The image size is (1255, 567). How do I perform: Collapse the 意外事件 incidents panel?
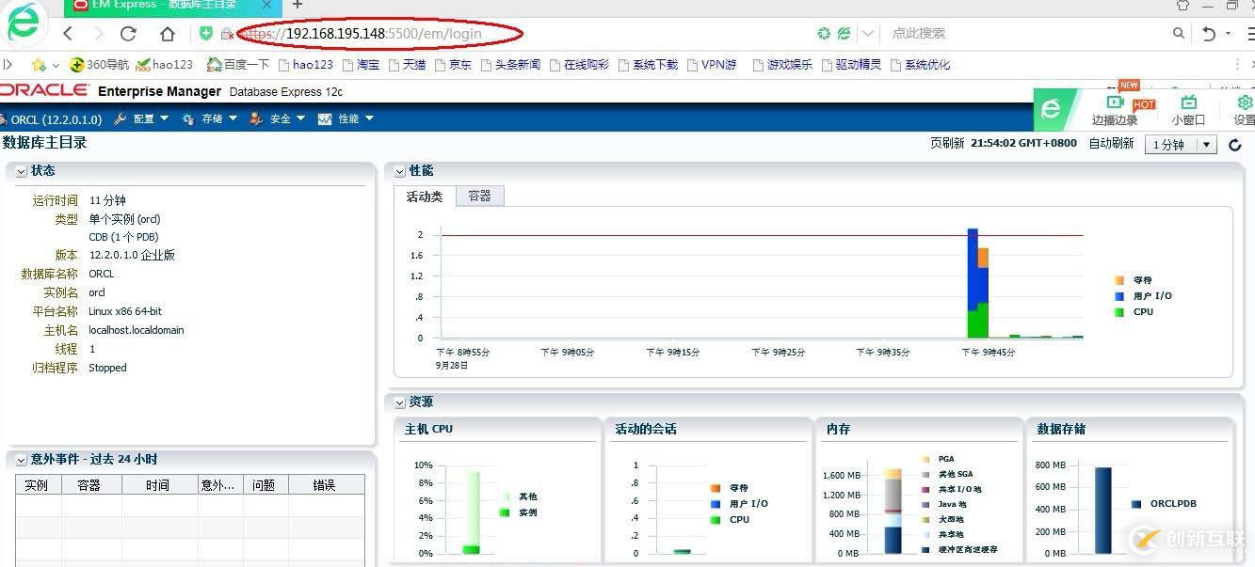click(x=21, y=459)
